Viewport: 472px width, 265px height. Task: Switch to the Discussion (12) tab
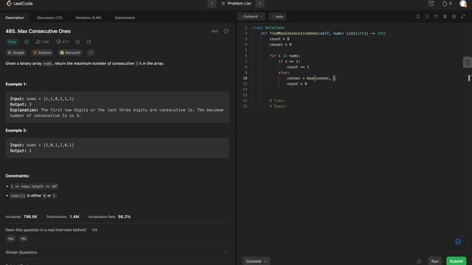click(x=49, y=18)
